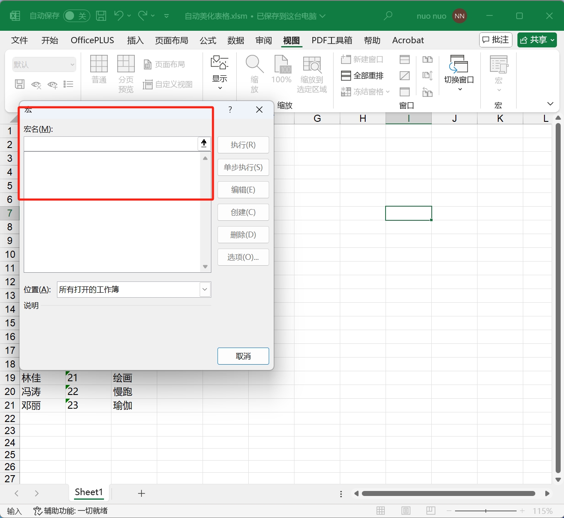Click the collapse reference arrow in 宏名 field
The height and width of the screenshot is (518, 564).
point(204,143)
